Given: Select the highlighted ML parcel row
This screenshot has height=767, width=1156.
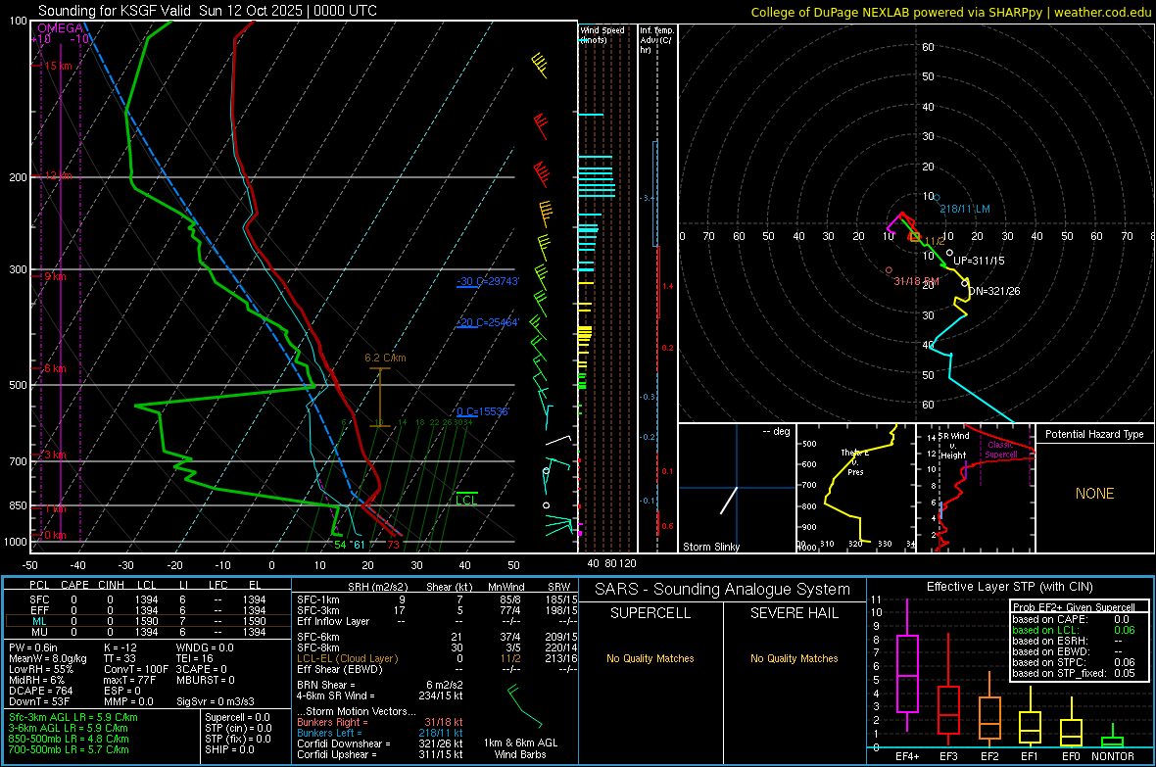Looking at the screenshot, I should (x=148, y=621).
